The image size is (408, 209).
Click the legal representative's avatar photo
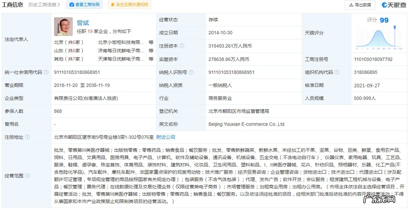point(63,26)
